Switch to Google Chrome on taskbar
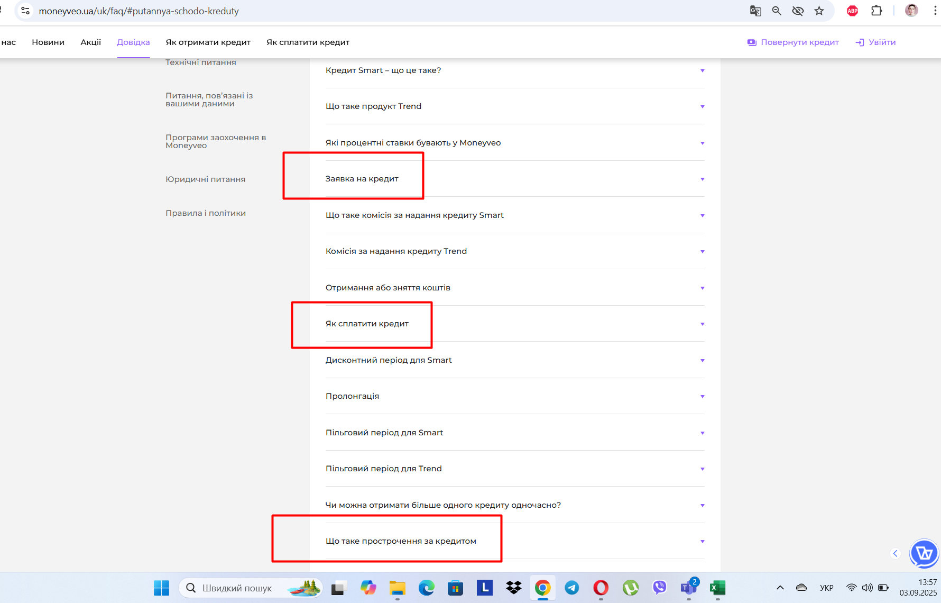 (542, 588)
